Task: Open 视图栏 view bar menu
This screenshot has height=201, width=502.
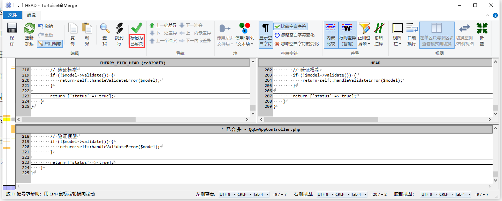Action: pyautogui.click(x=397, y=34)
